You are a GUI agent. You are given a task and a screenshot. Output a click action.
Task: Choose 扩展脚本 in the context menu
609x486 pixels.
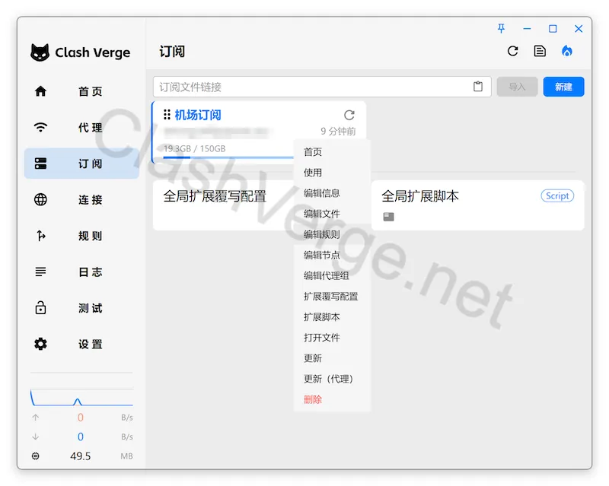[x=332, y=316]
